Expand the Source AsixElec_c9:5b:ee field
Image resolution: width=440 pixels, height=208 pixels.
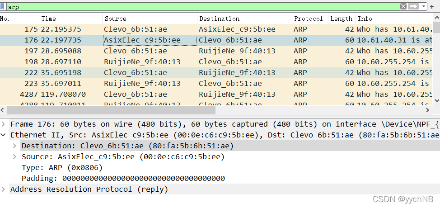pyautogui.click(x=14, y=156)
